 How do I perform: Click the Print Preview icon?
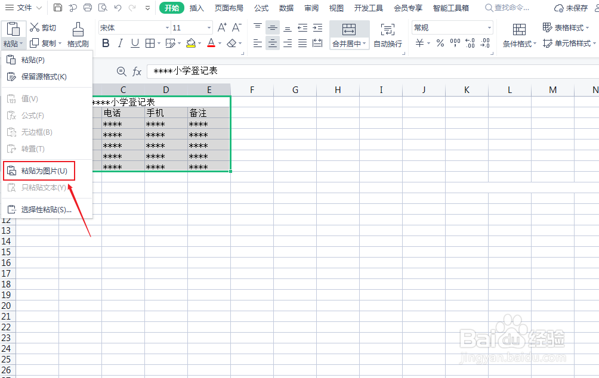point(103,8)
